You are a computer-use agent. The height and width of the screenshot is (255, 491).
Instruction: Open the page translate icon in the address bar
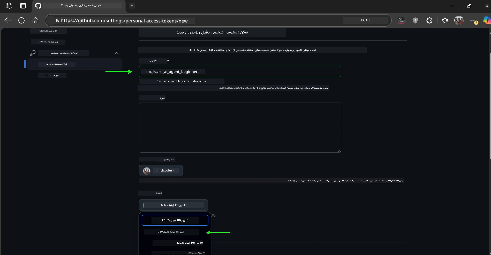401,20
